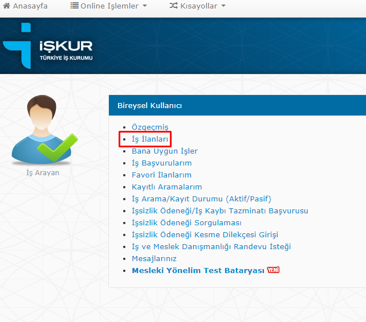This screenshot has width=366, height=322.
Task: Open Mesleki Yönelim Test Bataryası link
Action: click(198, 271)
